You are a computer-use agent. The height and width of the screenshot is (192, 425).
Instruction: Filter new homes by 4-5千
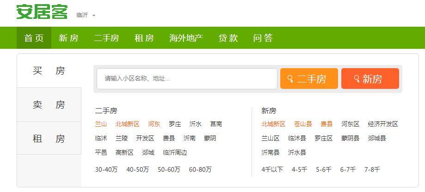tap(300, 169)
